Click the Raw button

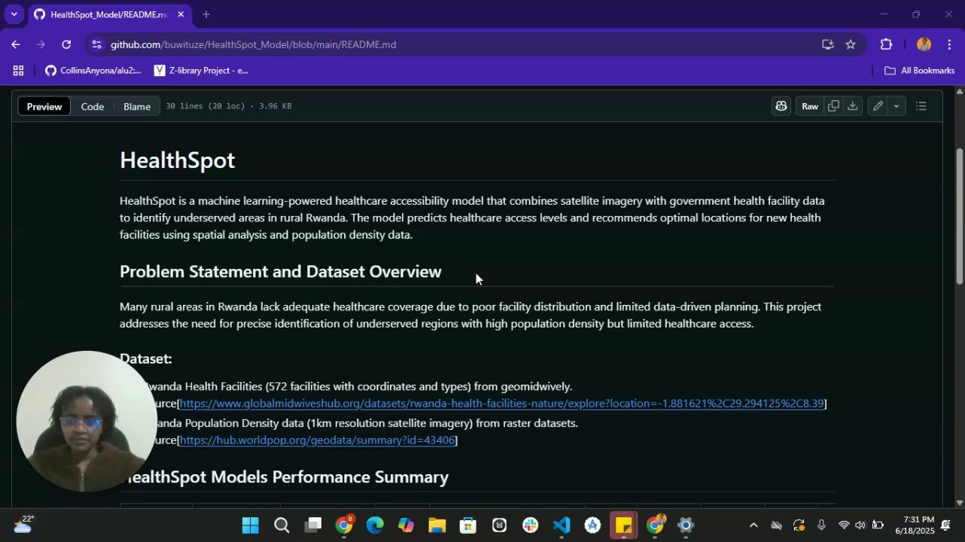click(810, 106)
